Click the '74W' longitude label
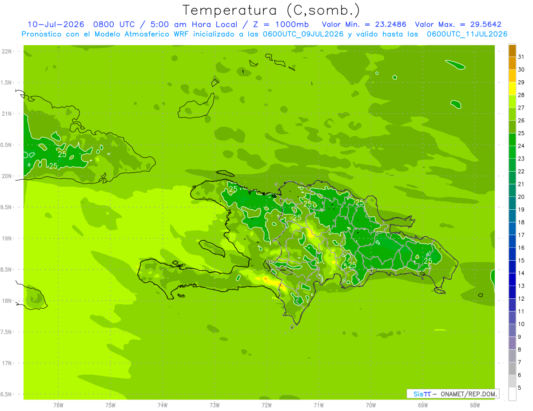533x411 pixels. click(x=163, y=405)
